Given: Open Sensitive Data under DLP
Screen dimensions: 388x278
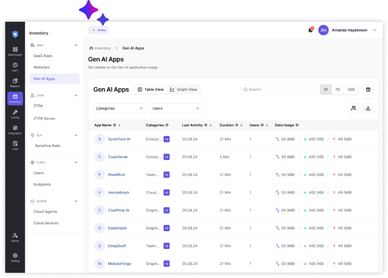Looking at the screenshot, I should pyautogui.click(x=48, y=146).
